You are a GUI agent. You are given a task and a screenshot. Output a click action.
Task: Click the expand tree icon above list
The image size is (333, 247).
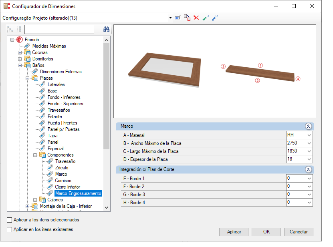pos(10,29)
